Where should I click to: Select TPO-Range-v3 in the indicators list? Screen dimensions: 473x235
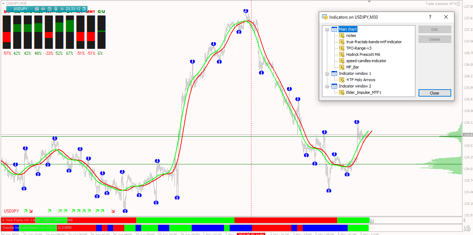click(359, 48)
